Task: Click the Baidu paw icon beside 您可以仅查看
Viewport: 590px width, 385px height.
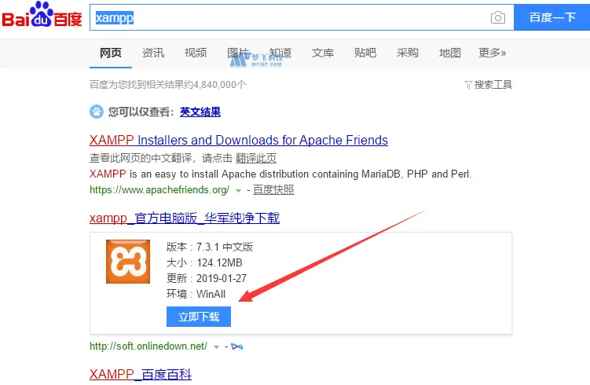Action: tap(97, 112)
